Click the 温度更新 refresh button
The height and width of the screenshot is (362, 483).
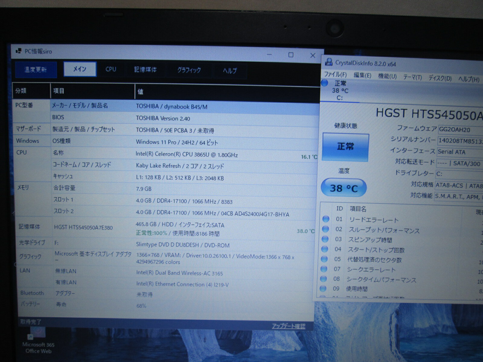[x=36, y=70]
